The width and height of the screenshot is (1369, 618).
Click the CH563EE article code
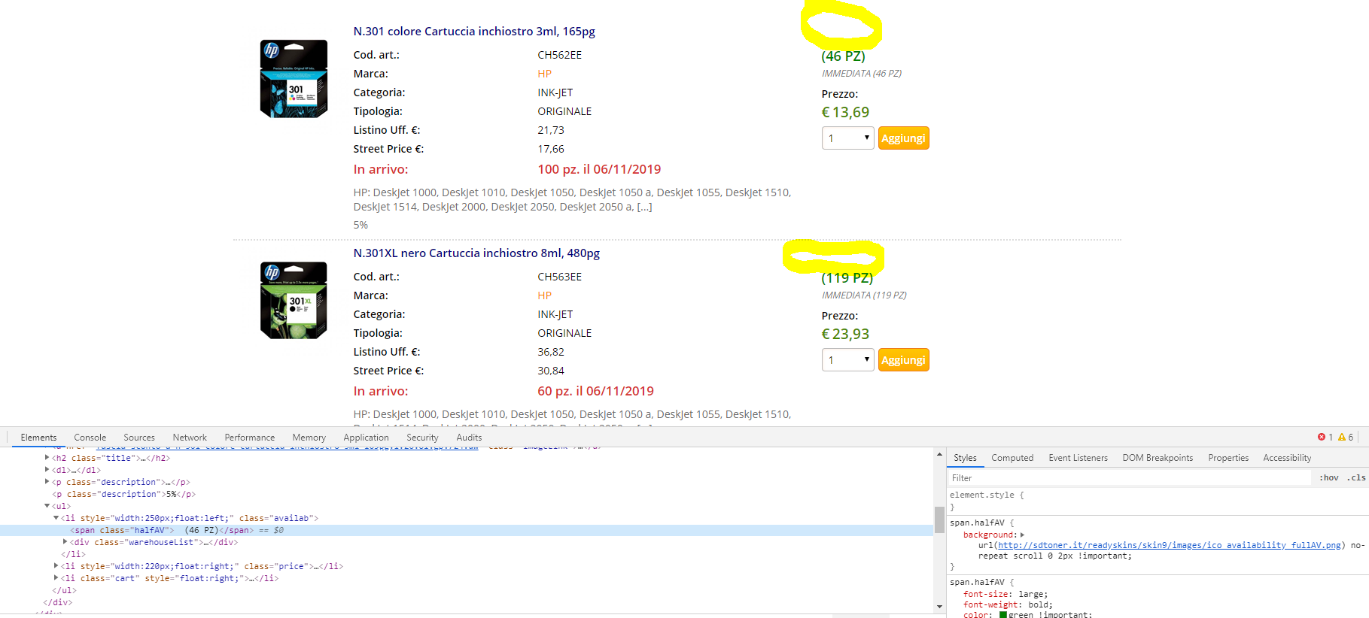pyautogui.click(x=559, y=277)
